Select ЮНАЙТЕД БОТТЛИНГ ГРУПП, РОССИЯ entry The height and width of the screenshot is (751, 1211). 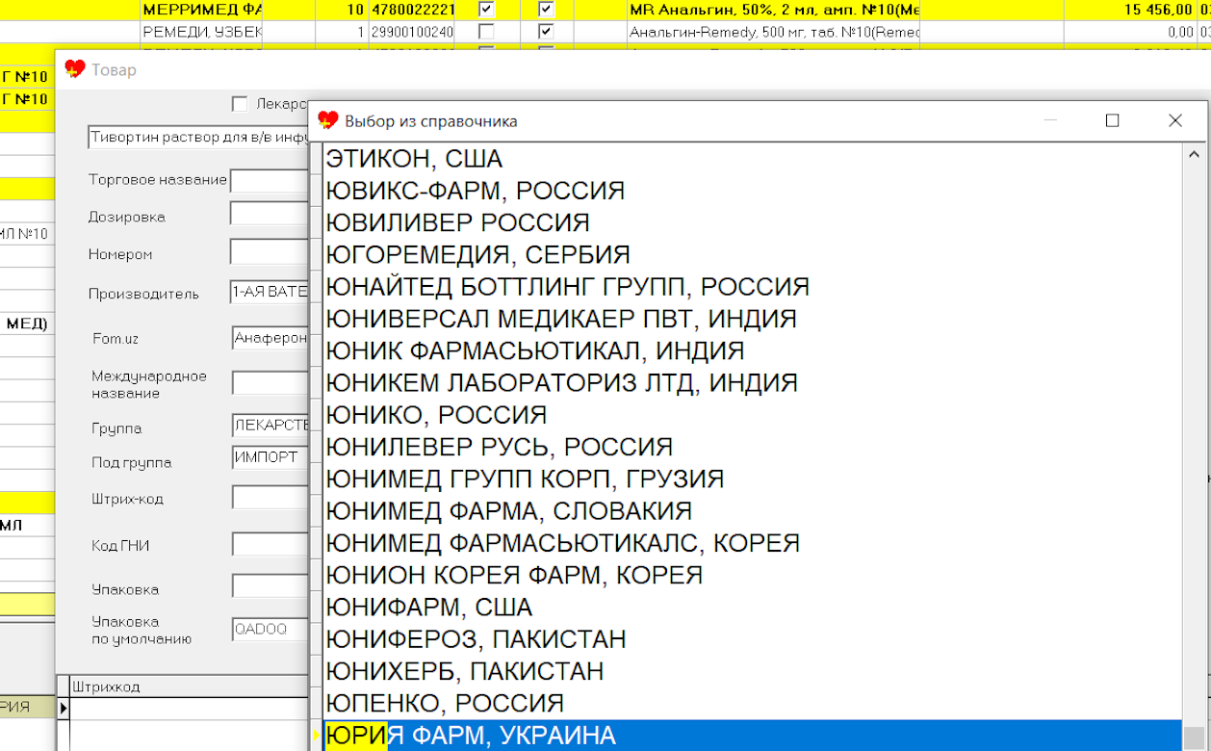click(x=752, y=287)
